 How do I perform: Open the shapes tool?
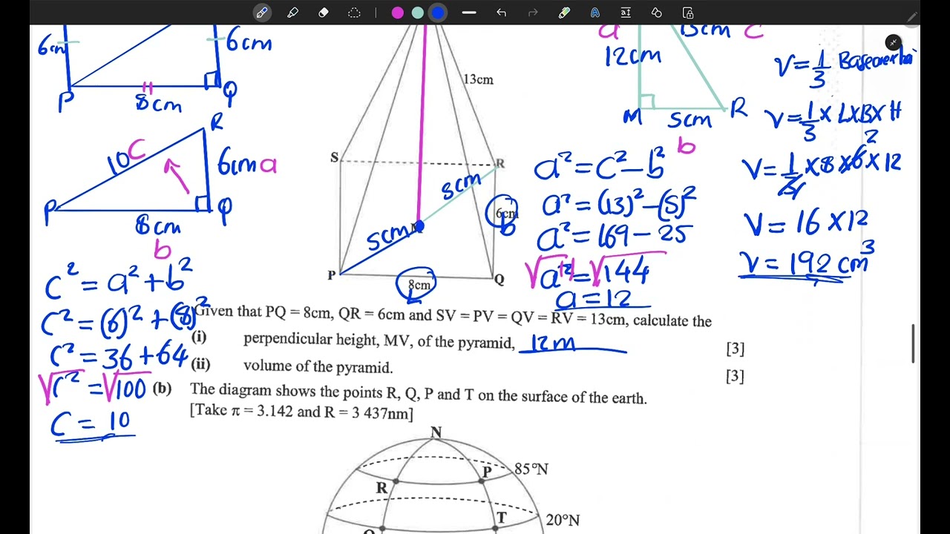coord(656,13)
